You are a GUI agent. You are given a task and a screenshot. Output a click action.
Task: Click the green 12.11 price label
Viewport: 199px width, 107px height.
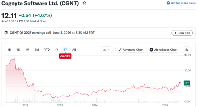click(x=187, y=83)
